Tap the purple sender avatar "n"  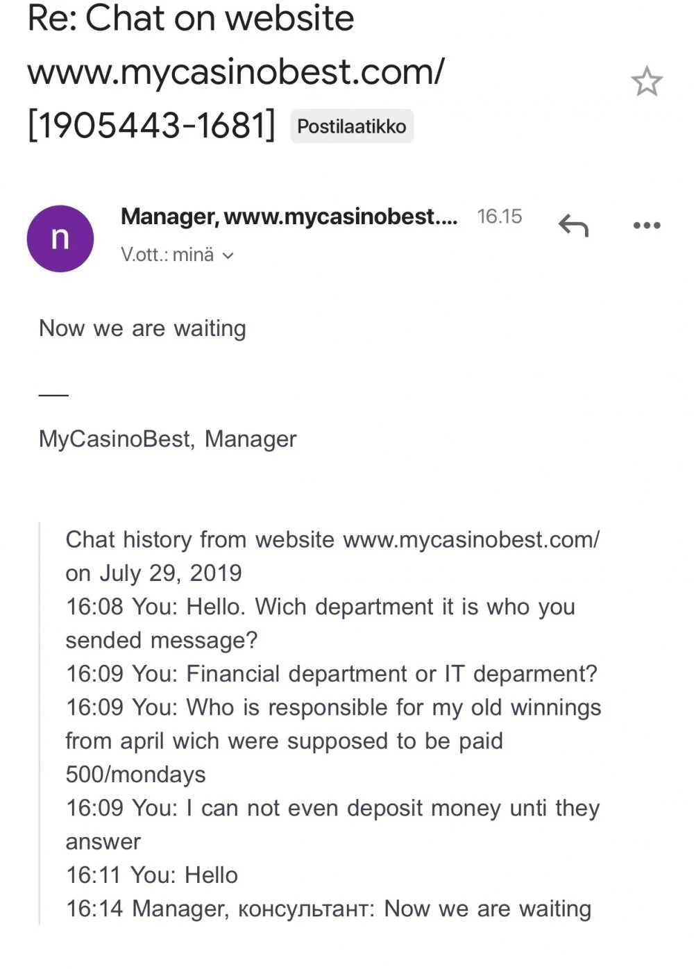tap(60, 238)
